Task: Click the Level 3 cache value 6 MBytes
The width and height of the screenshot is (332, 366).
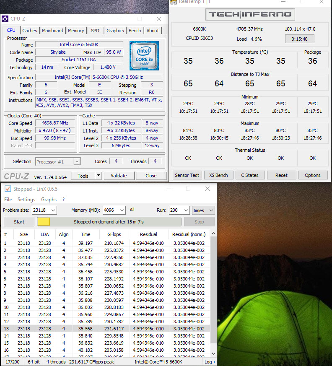Action: (121, 145)
